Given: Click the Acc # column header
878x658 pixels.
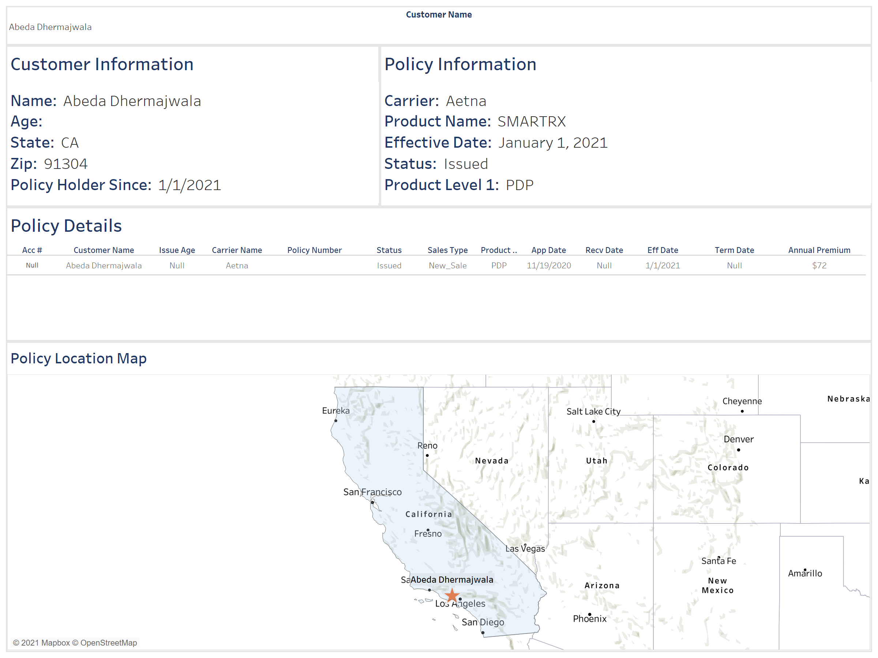Looking at the screenshot, I should (x=32, y=250).
